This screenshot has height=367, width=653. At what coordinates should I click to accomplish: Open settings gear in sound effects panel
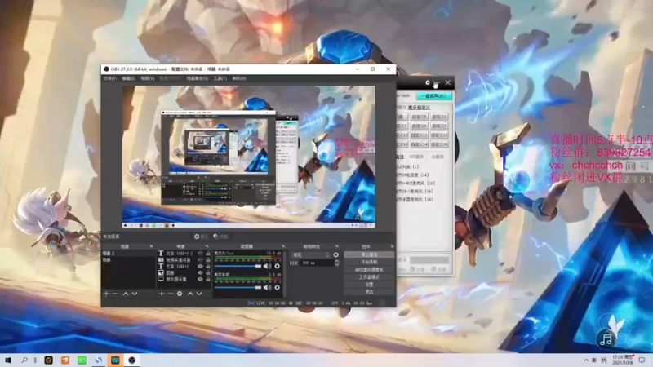pos(427,83)
